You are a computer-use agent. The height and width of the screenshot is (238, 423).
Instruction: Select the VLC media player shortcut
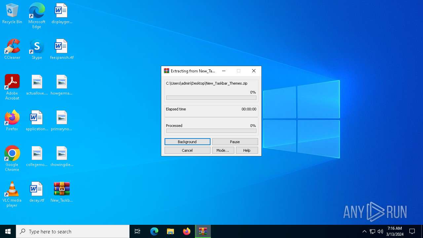coord(12,194)
